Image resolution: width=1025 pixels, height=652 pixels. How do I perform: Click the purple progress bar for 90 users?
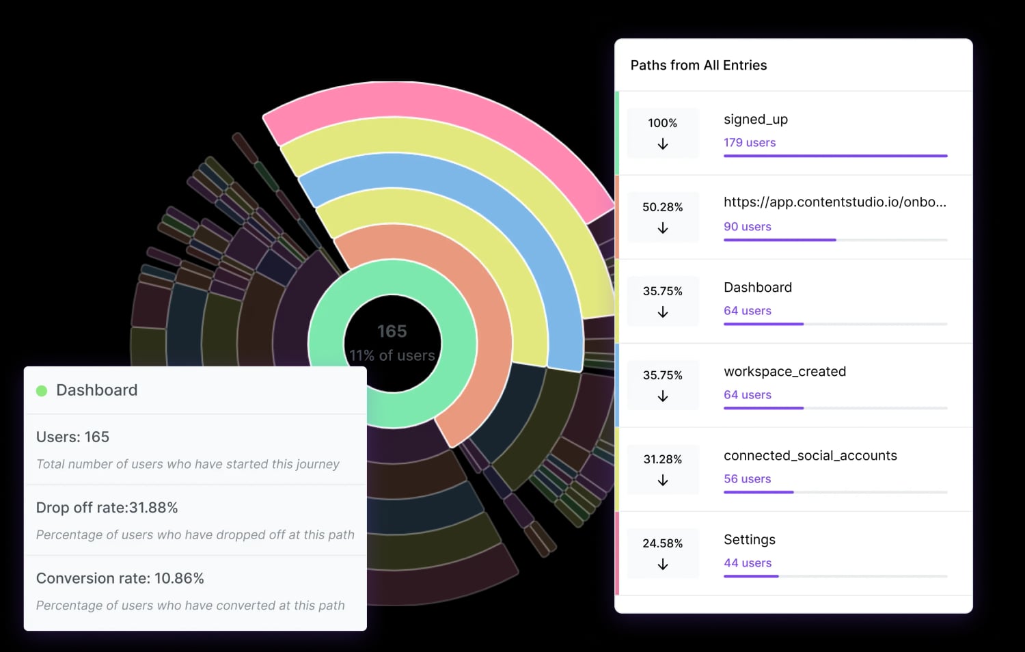click(x=779, y=240)
